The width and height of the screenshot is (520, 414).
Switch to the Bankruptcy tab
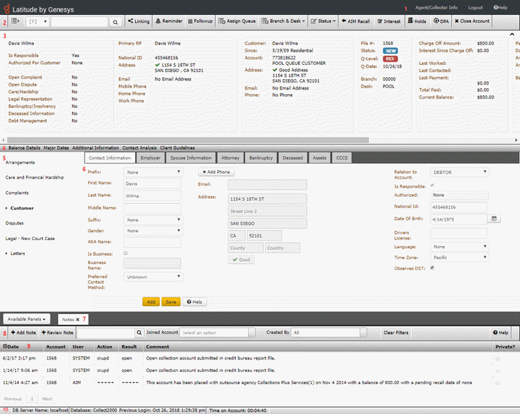point(260,158)
